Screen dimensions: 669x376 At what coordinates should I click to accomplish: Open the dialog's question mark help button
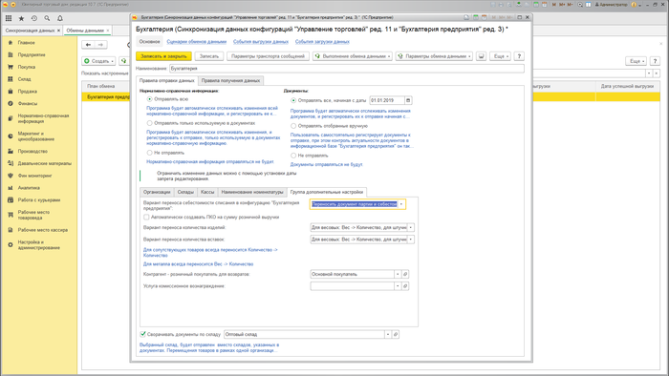point(519,56)
